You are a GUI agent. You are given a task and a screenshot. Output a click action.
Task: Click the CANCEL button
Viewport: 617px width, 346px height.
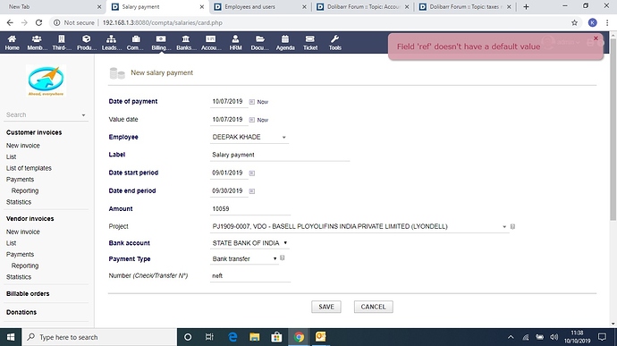click(374, 307)
